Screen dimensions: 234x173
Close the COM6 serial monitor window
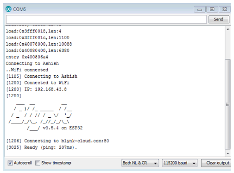[224, 9]
